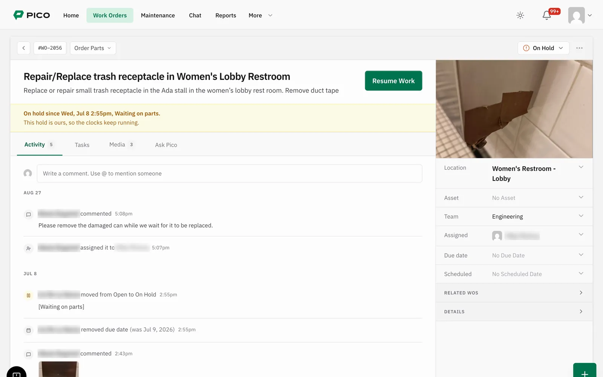Open the user avatar menu
This screenshot has width=603, height=377.
tap(580, 15)
